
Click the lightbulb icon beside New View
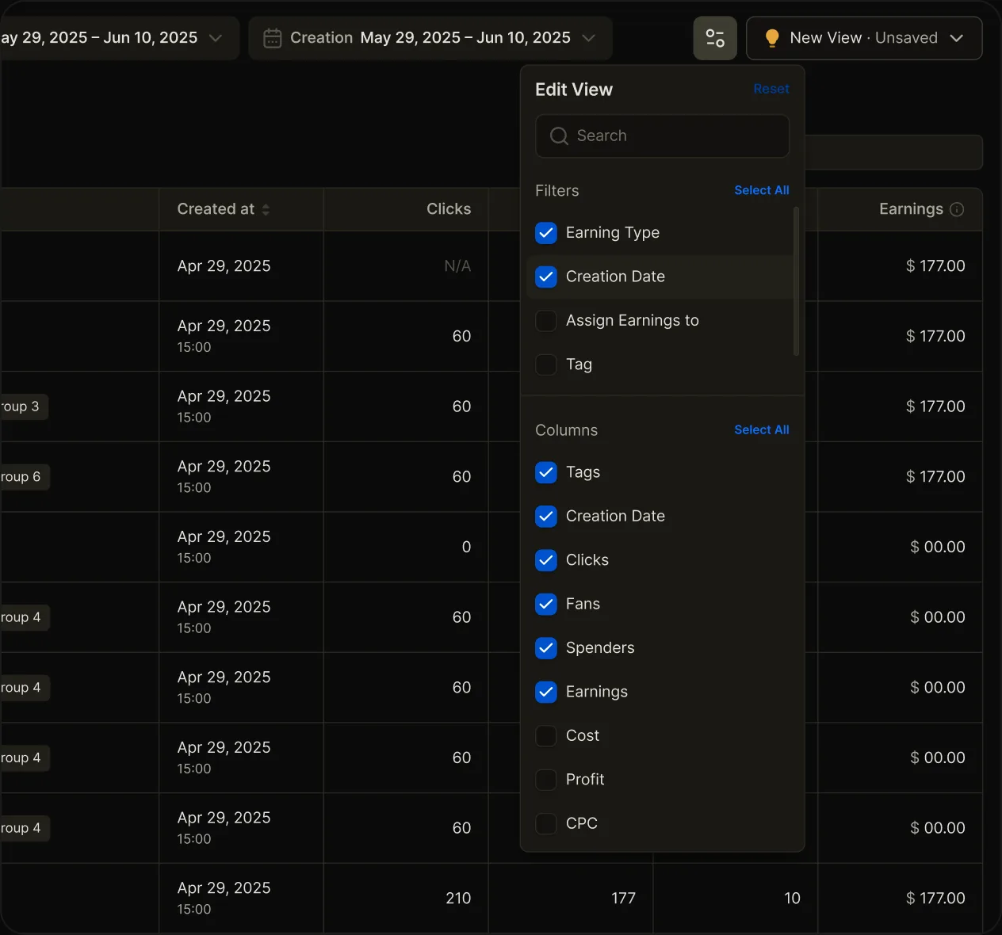pos(771,38)
